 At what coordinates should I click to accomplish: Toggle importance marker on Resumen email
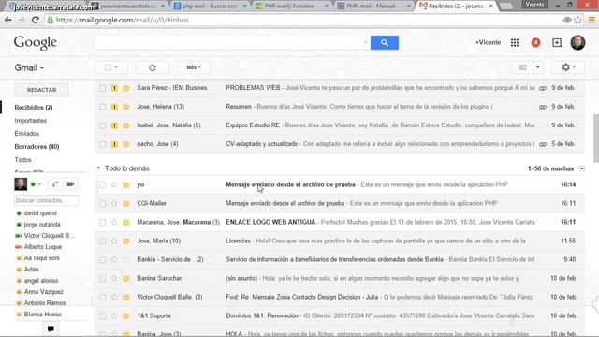pyautogui.click(x=114, y=107)
